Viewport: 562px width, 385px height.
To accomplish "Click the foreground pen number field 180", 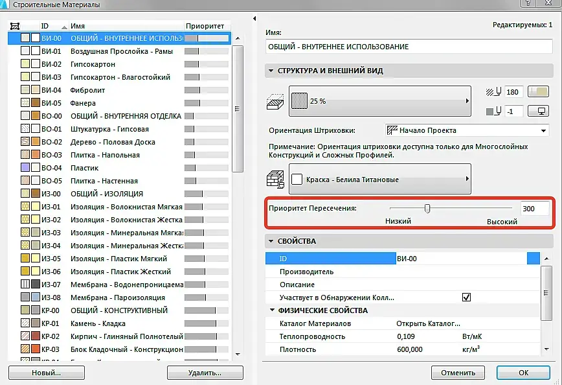I will (514, 92).
